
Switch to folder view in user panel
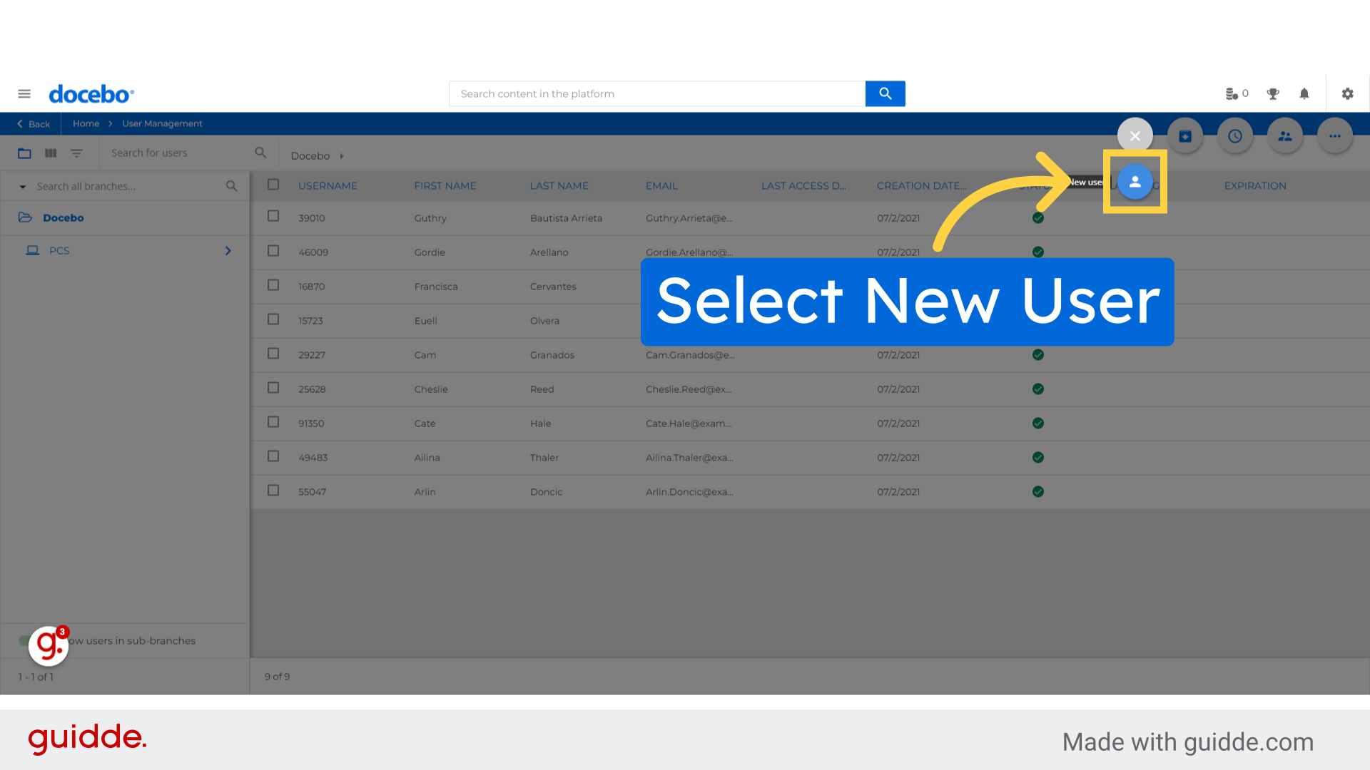(x=24, y=153)
